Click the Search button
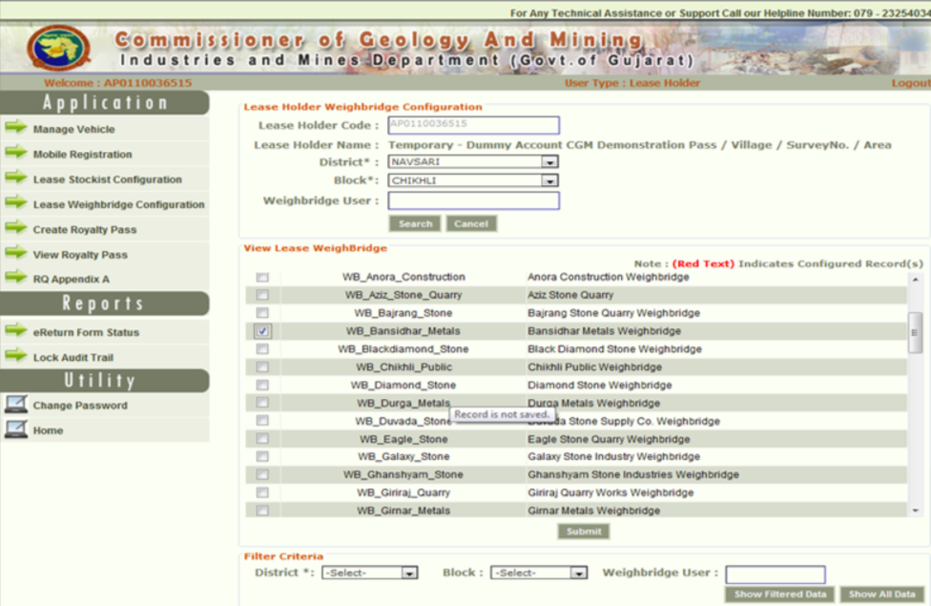Image resolution: width=931 pixels, height=606 pixels. 415,224
